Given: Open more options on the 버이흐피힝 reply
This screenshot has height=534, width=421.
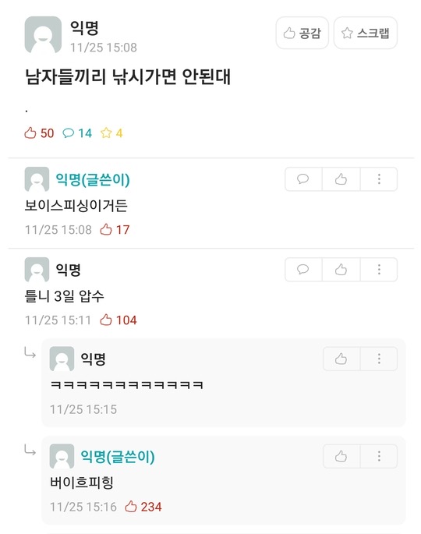Looking at the screenshot, I should tap(379, 456).
